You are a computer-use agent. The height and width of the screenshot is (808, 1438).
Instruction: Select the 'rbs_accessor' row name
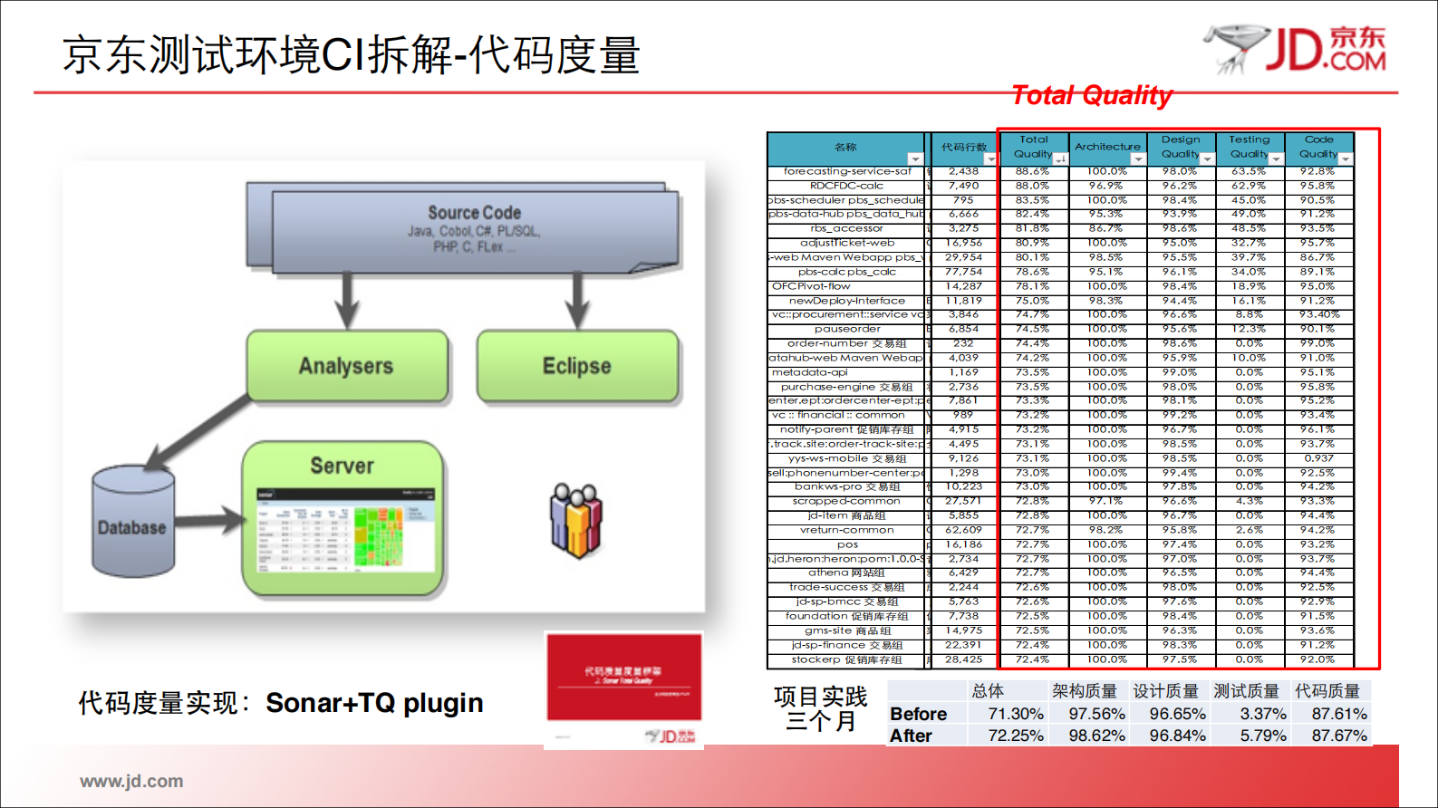[x=847, y=228]
